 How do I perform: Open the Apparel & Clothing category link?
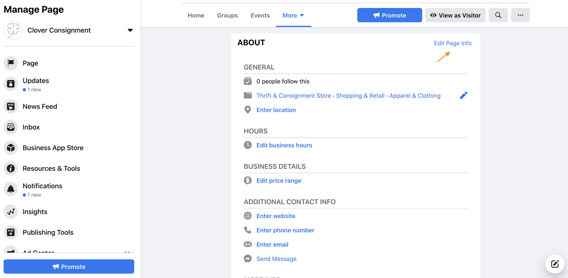[415, 96]
